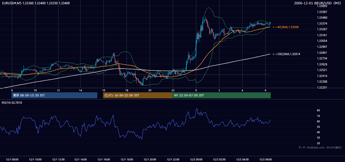Click the NY 22:00-07:00 JST session bar
Image resolution: width=345 pixels, height=162 pixels.
(x=222, y=95)
